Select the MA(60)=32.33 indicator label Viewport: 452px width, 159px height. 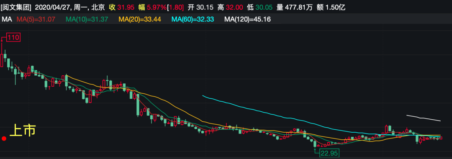pos(193,20)
